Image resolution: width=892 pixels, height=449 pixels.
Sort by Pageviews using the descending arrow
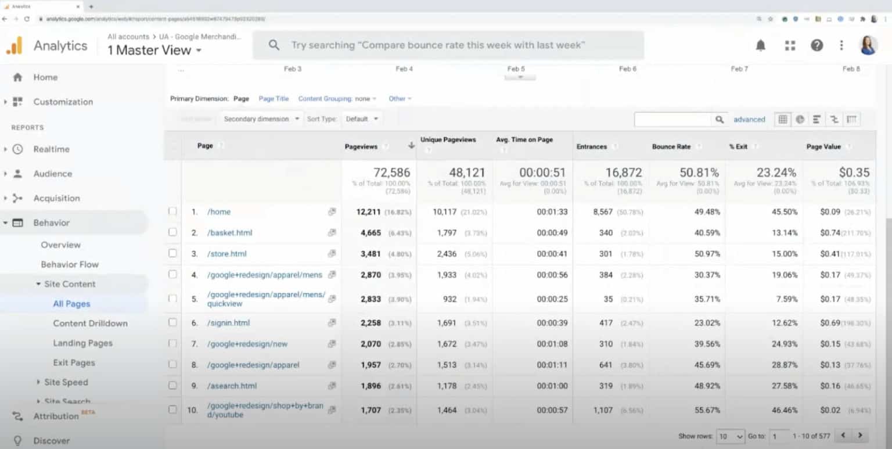(411, 145)
